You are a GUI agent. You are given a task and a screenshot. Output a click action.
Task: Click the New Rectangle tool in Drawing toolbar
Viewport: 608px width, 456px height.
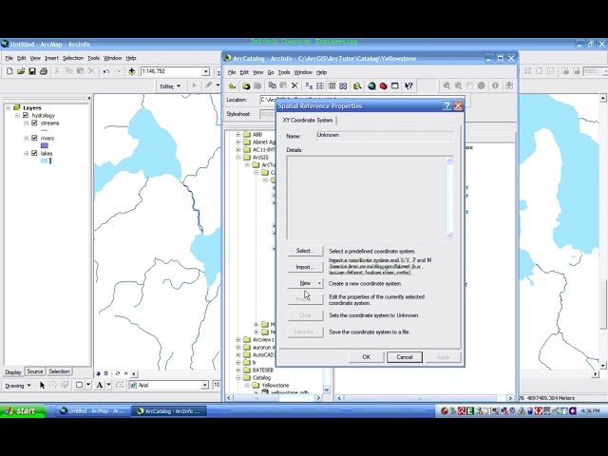79,385
